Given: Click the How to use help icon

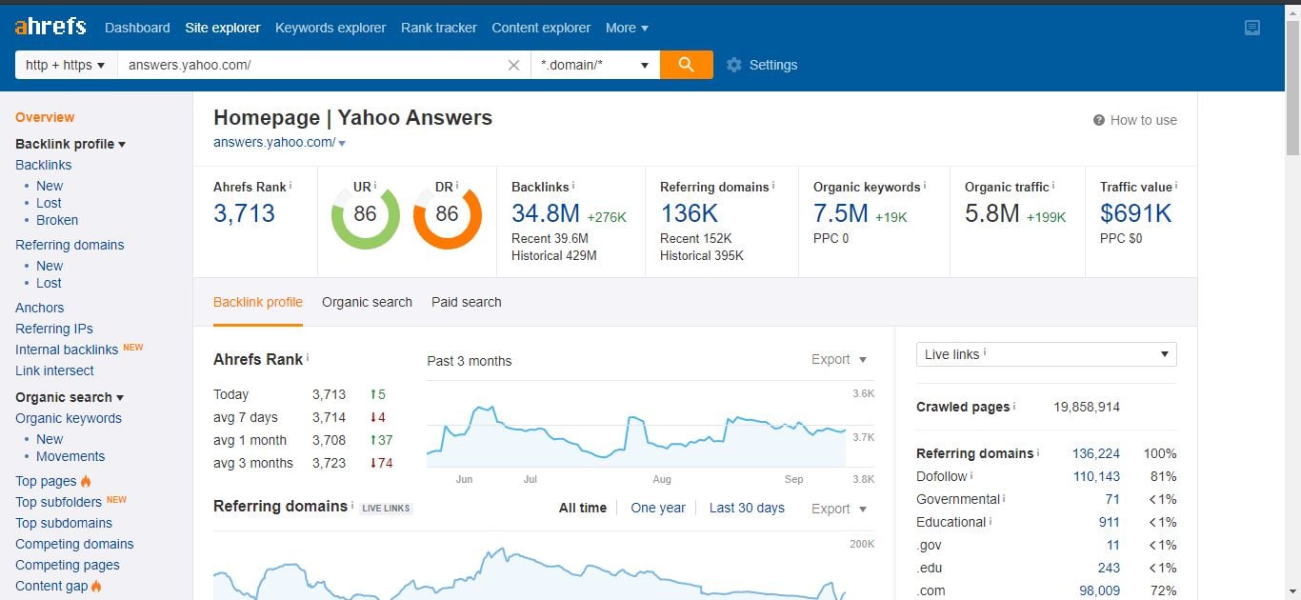Looking at the screenshot, I should (1099, 120).
